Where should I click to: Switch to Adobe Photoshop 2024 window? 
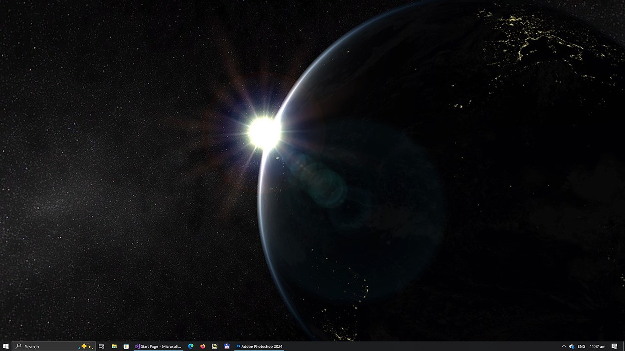259,346
